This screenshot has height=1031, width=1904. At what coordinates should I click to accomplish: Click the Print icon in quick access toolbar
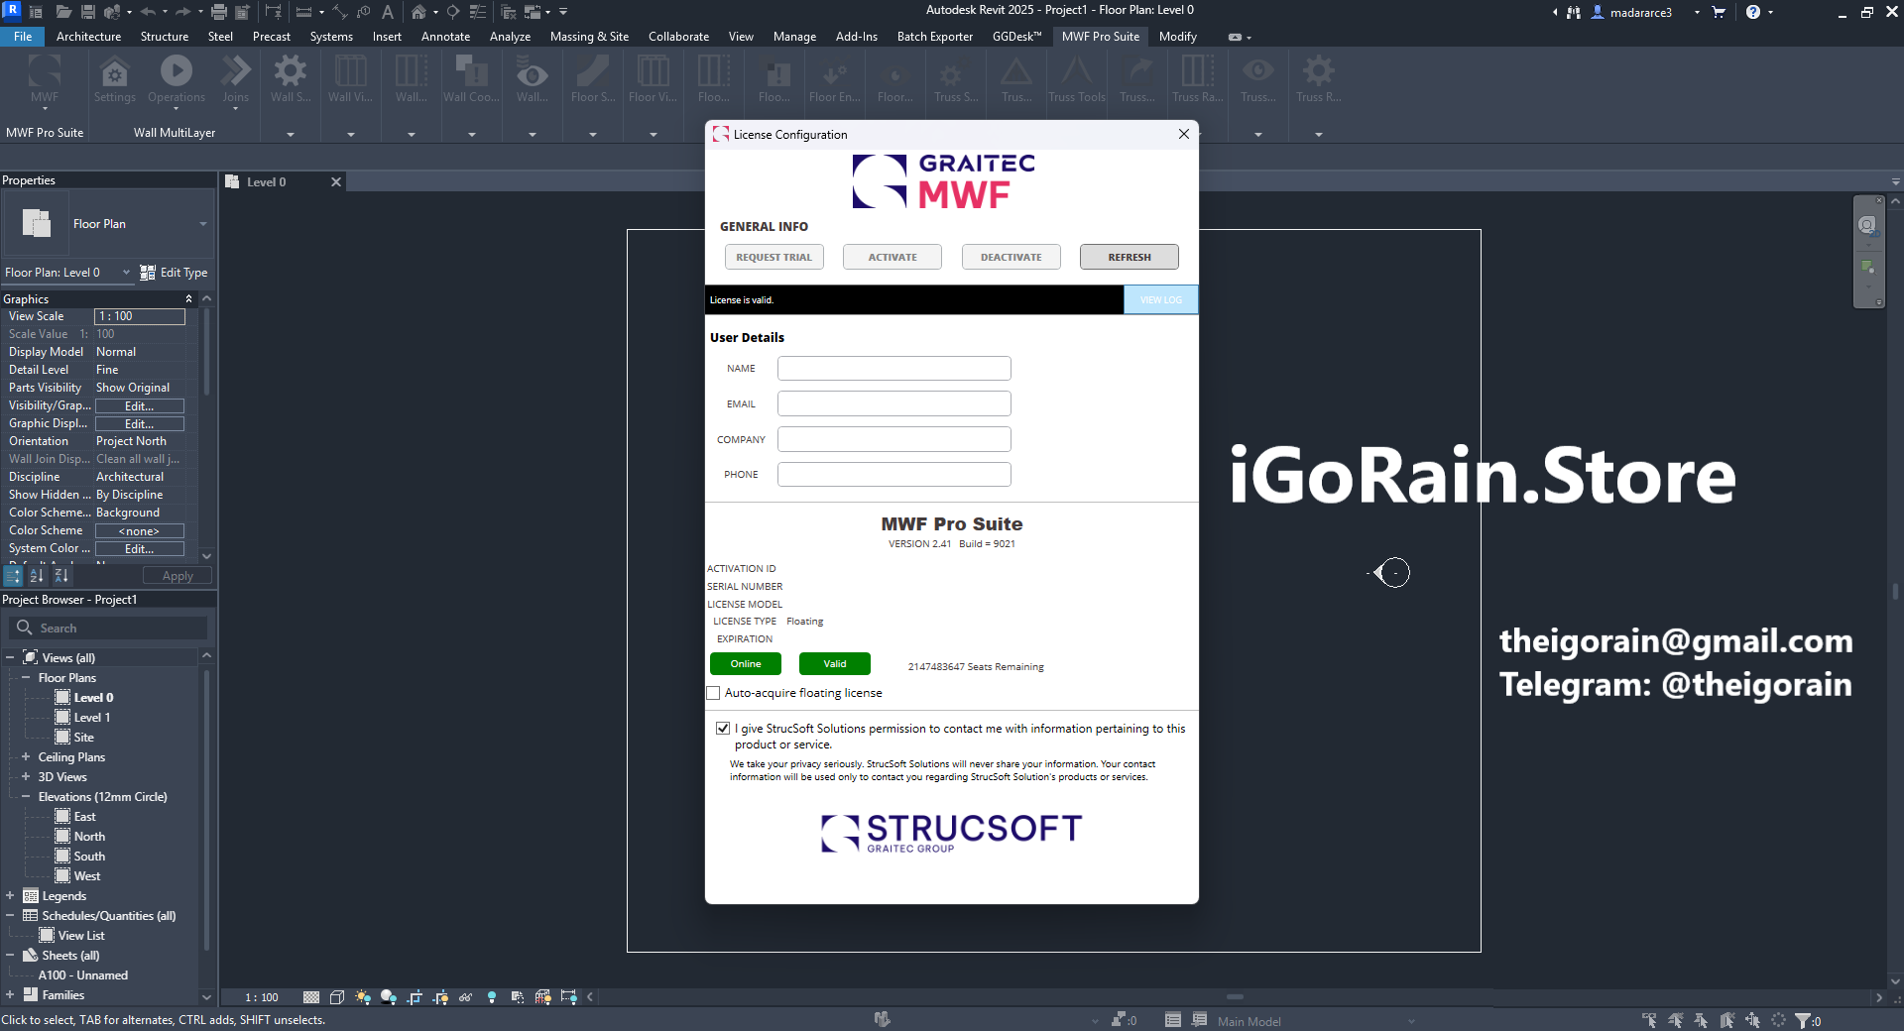[219, 12]
